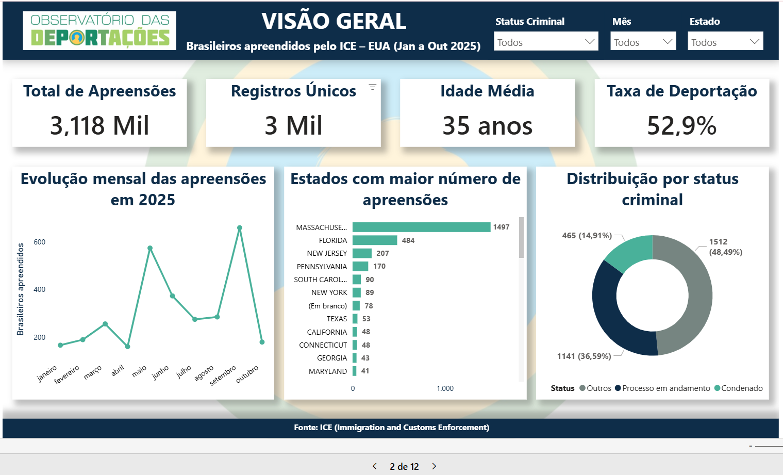This screenshot has width=783, height=475.
Task: Click the Outros legend marker
Action: pyautogui.click(x=582, y=388)
